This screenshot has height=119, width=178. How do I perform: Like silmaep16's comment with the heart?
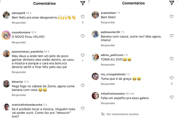pos(83,17)
